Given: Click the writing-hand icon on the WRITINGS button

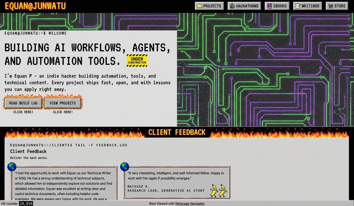Looking at the screenshot, I should coord(299,6).
